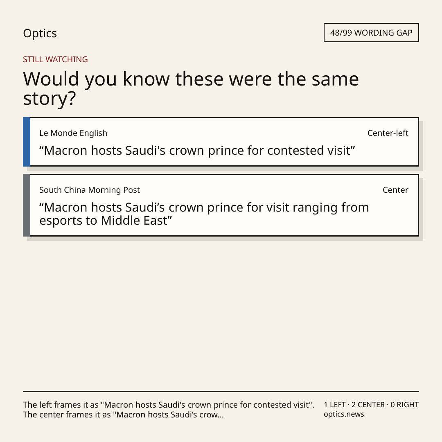Click the 1 LEFT · 2 CENTER · 0 RIGHT count
The width and height of the screenshot is (442, 442).
371,405
